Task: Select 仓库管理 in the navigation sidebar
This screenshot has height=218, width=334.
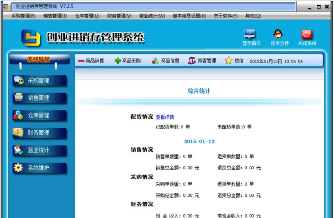Action: [39, 115]
